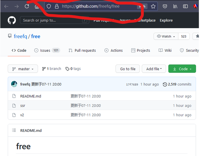Image resolution: width=202 pixels, height=156 pixels.
Task: Click README.md heading of readme panel
Action: (x=31, y=131)
